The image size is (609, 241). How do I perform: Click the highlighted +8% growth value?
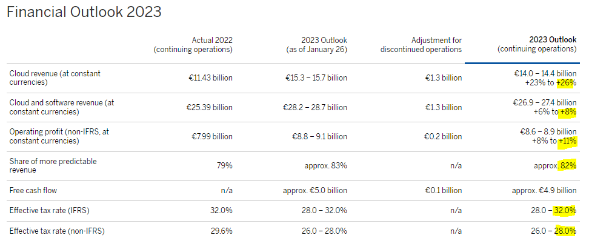click(x=567, y=112)
